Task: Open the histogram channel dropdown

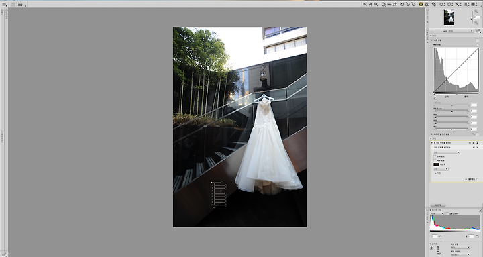Action: [437, 213]
